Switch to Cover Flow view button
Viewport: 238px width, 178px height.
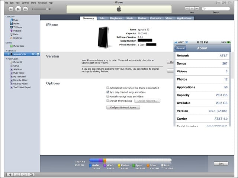[x=197, y=9]
